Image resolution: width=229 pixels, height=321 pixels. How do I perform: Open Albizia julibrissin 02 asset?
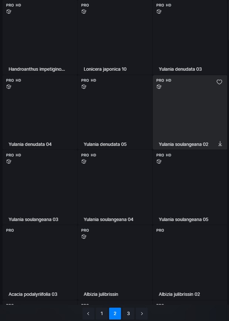click(190, 263)
